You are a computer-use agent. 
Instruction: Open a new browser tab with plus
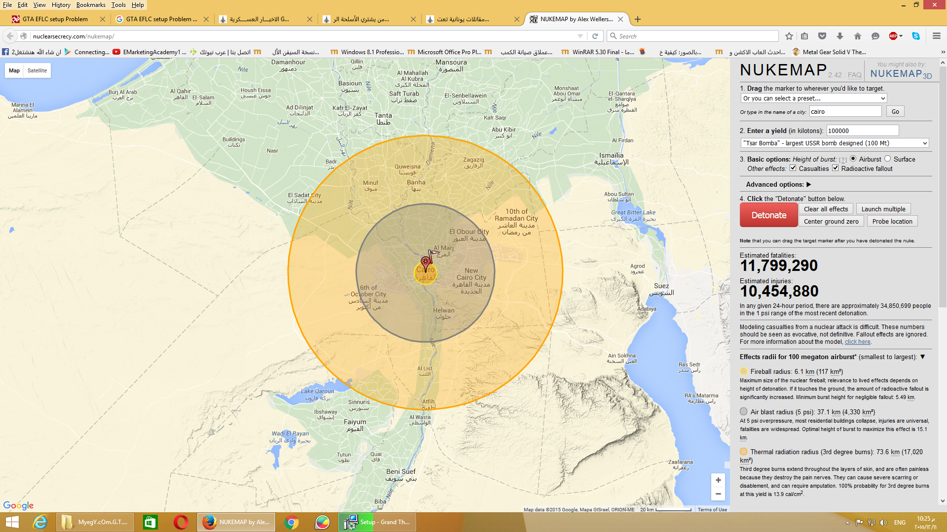[x=638, y=19]
